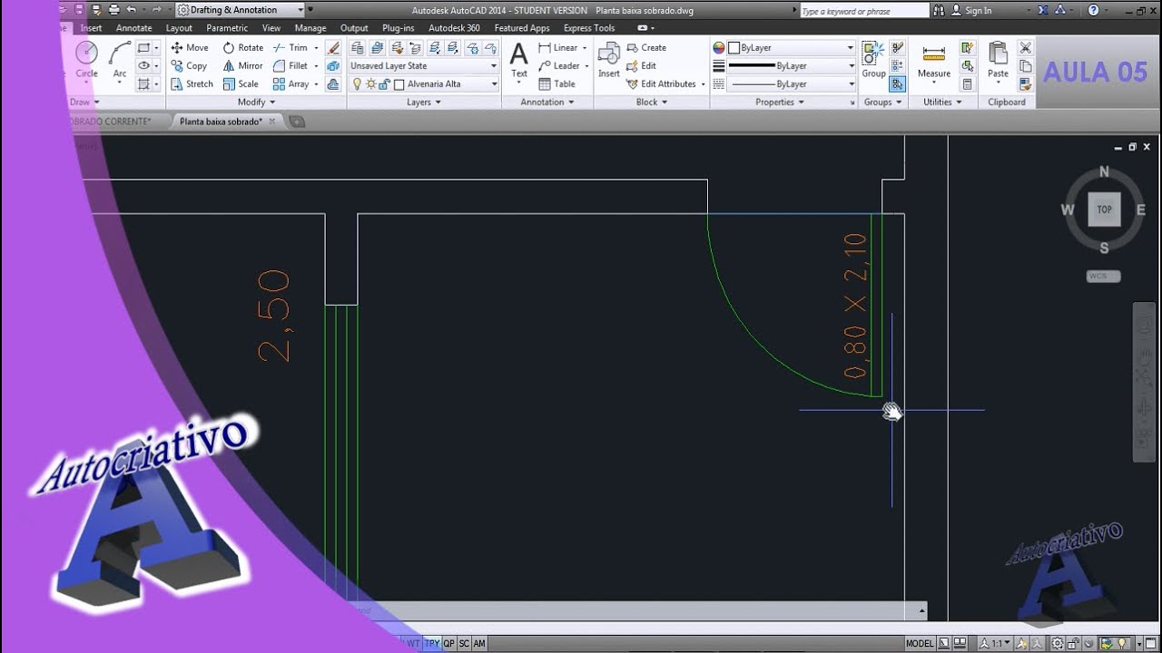The image size is (1162, 653).
Task: Open the View ribbon tab
Action: pos(271,28)
